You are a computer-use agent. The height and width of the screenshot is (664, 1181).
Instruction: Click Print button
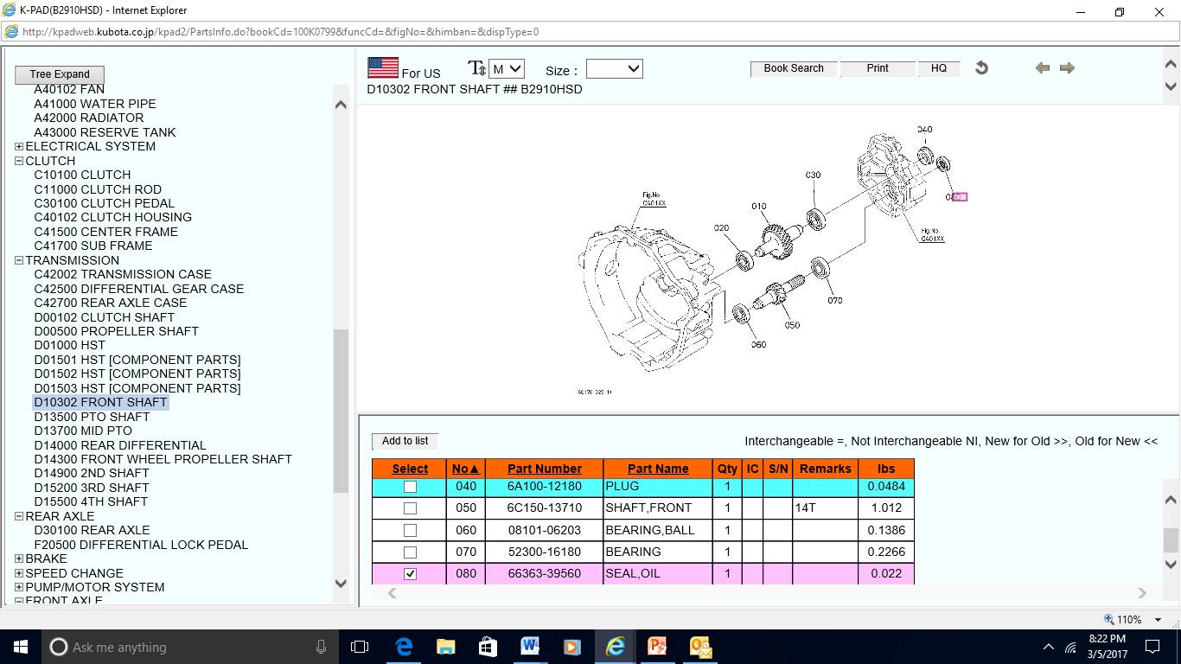[x=878, y=68]
